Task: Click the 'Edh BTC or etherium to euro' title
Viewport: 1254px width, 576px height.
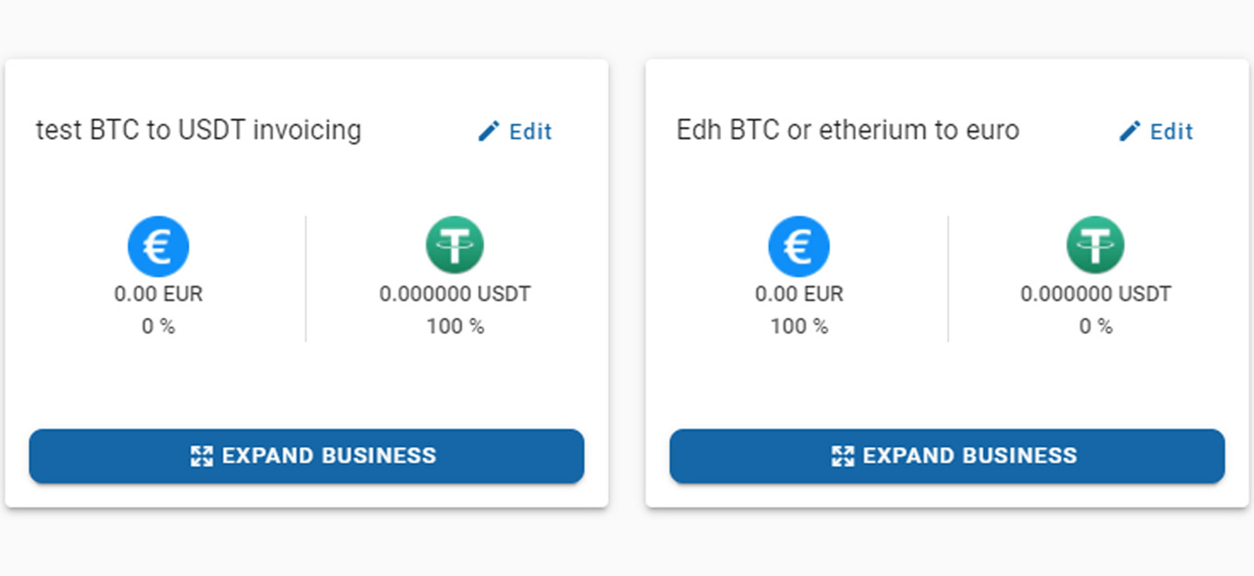Action: click(x=848, y=130)
